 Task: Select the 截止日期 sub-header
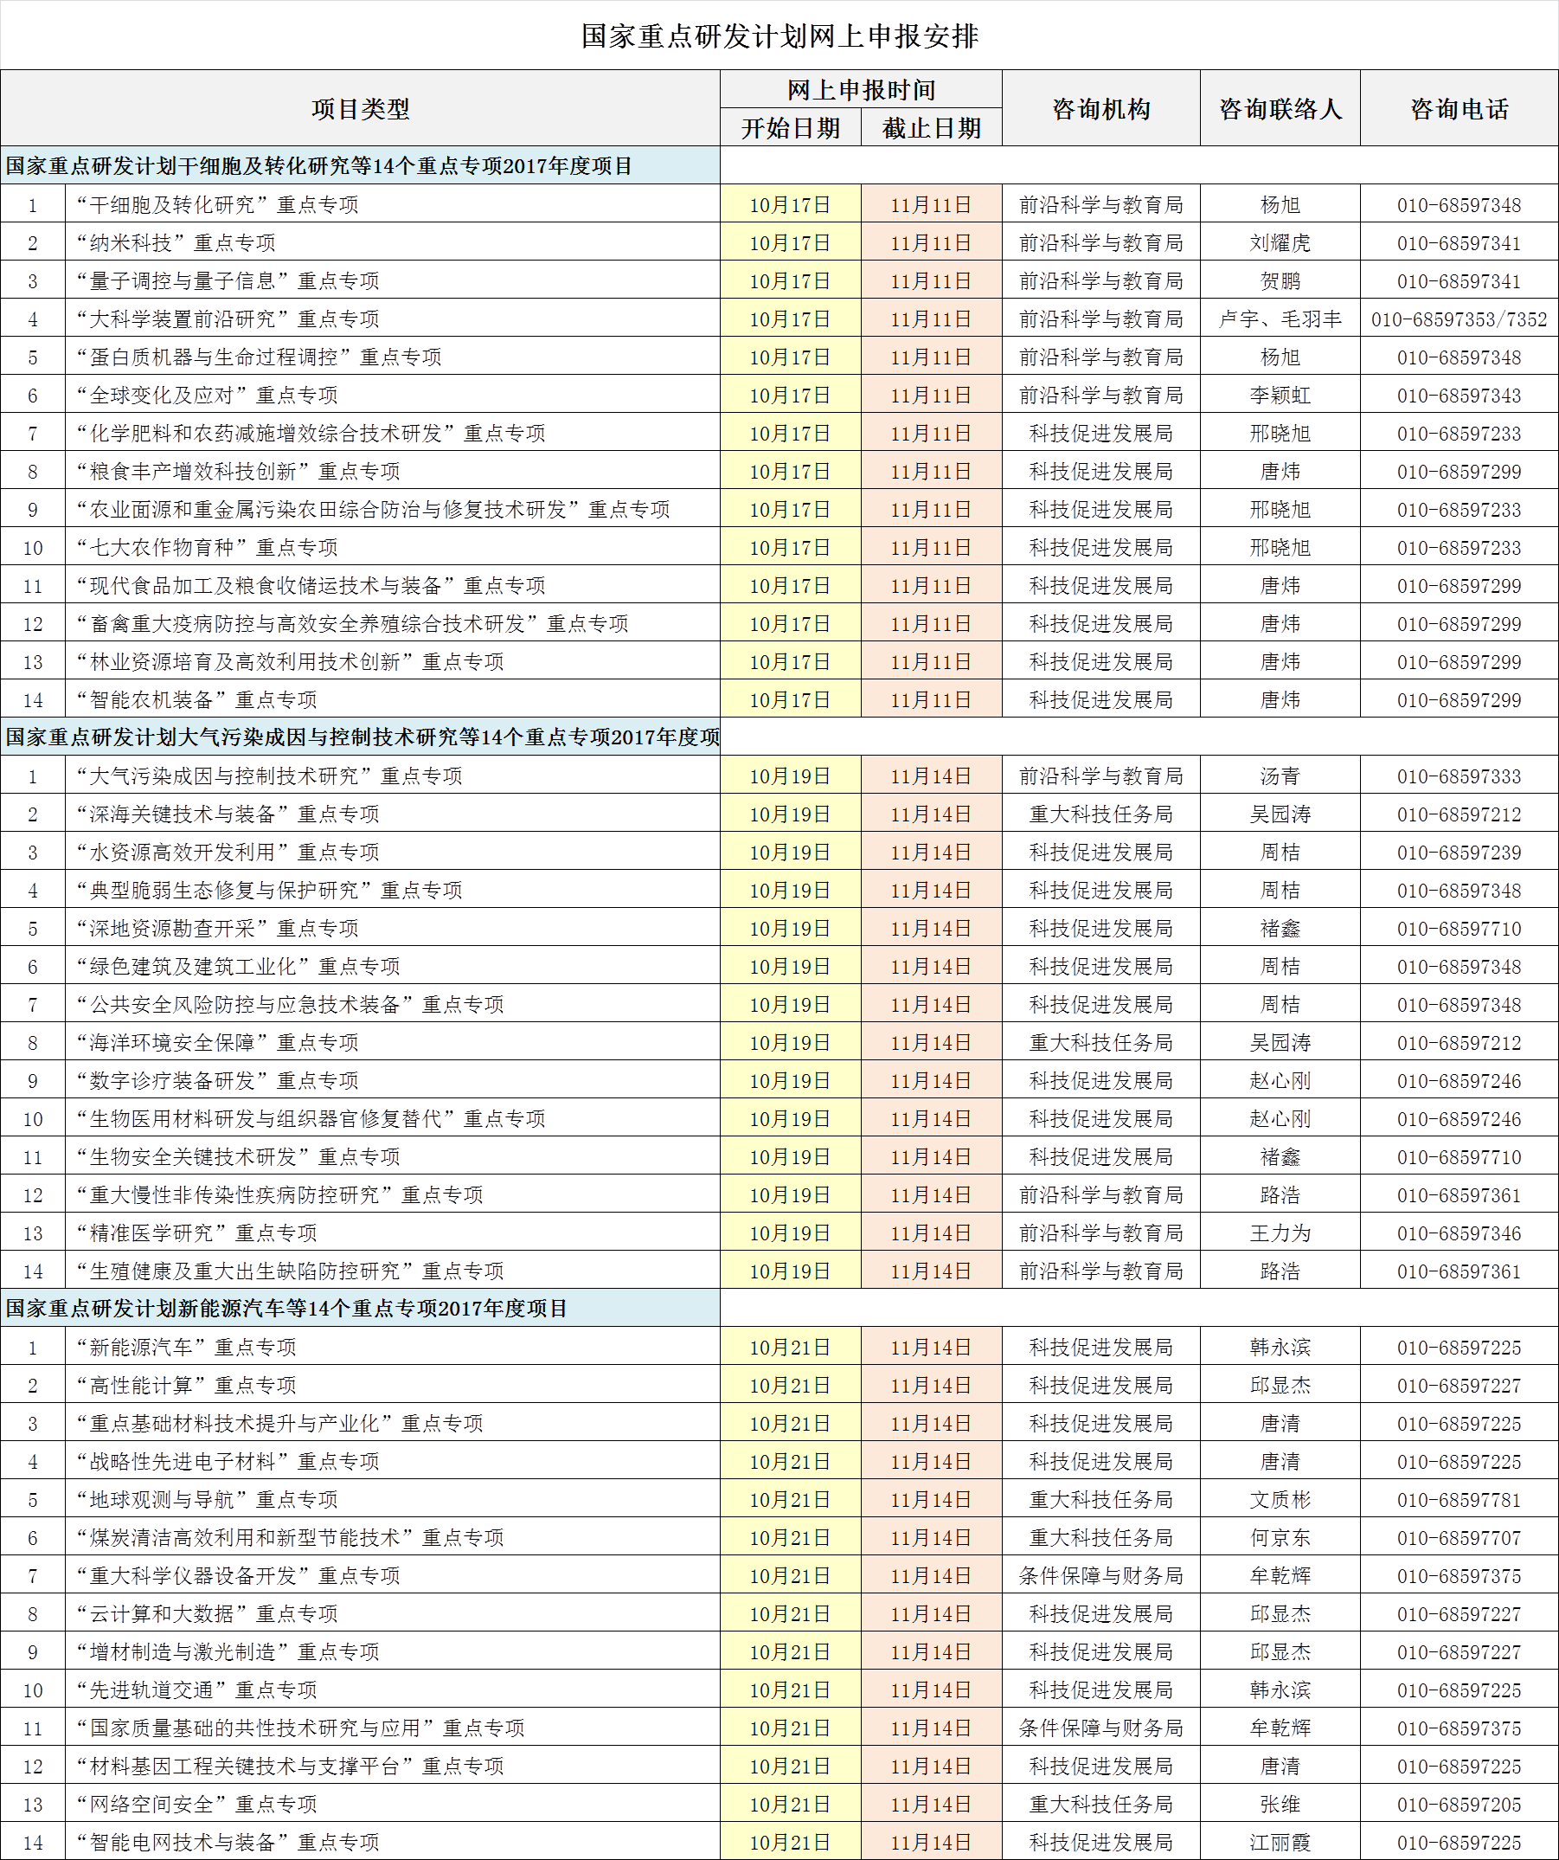[931, 128]
